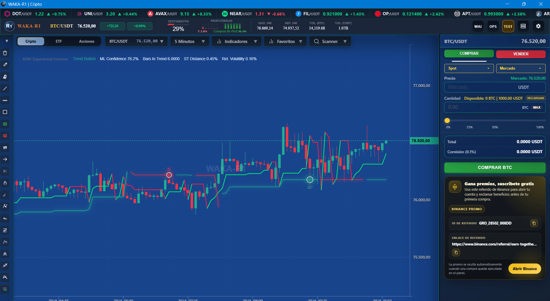Image resolution: width=550 pixels, height=301 pixels.
Task: Open the Mercado order type dropdown
Action: [521, 68]
